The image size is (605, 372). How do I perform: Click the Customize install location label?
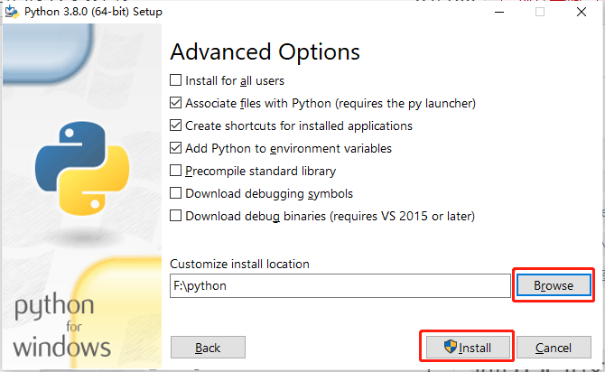coord(239,264)
